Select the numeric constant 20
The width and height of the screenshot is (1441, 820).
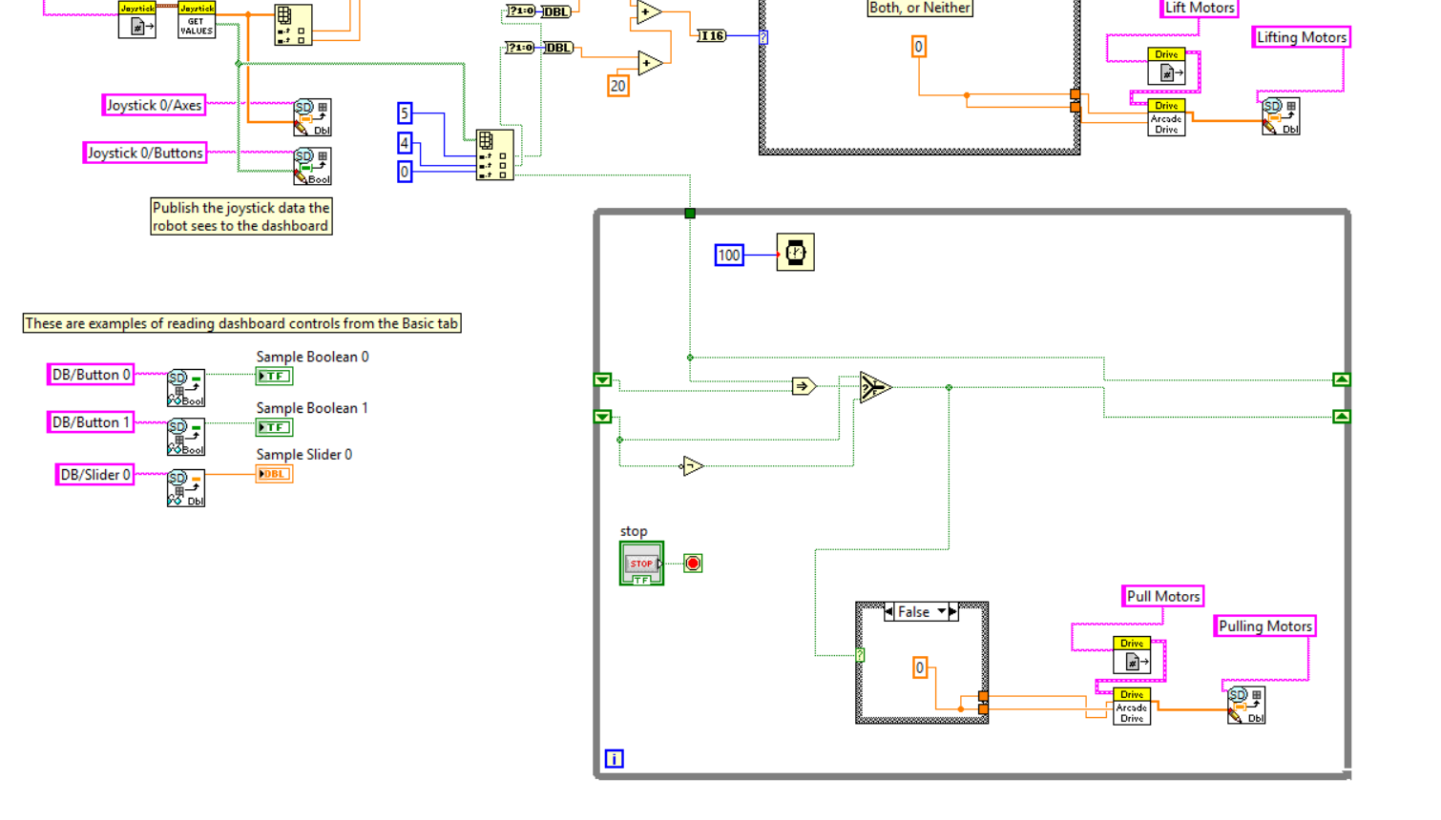point(618,86)
